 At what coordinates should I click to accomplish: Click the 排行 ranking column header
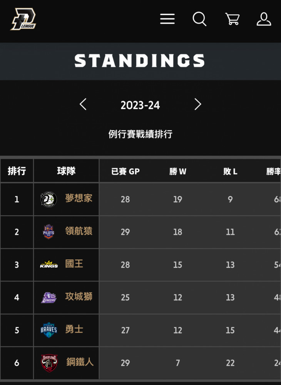(17, 171)
